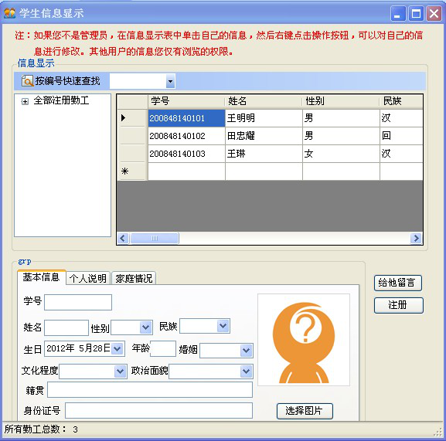Open the 婚姻 dropdown list
Screen dimensions: 446x441
(246, 351)
